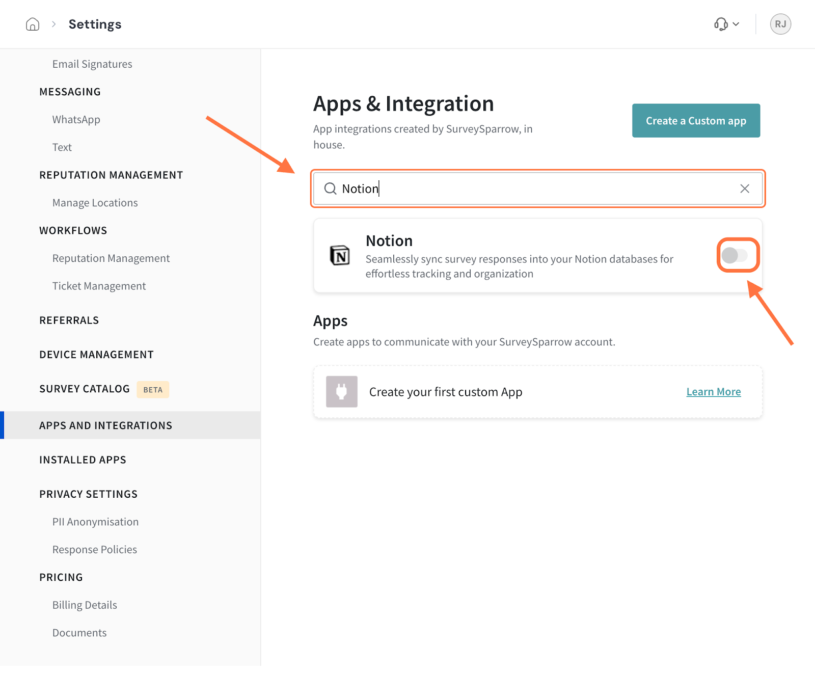Go to Survey Catalog beta section

(85, 389)
